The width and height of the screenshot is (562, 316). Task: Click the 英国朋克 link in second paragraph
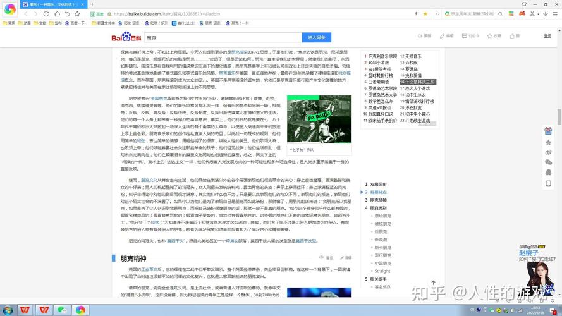159,99
